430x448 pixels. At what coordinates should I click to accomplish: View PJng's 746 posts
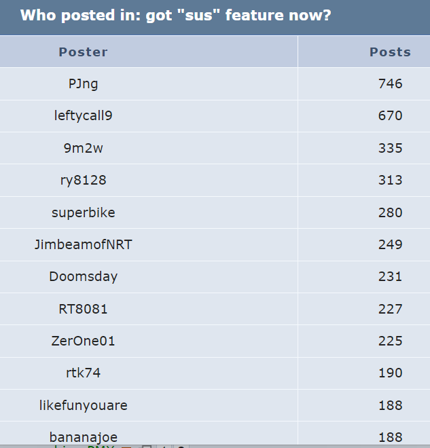coord(390,83)
